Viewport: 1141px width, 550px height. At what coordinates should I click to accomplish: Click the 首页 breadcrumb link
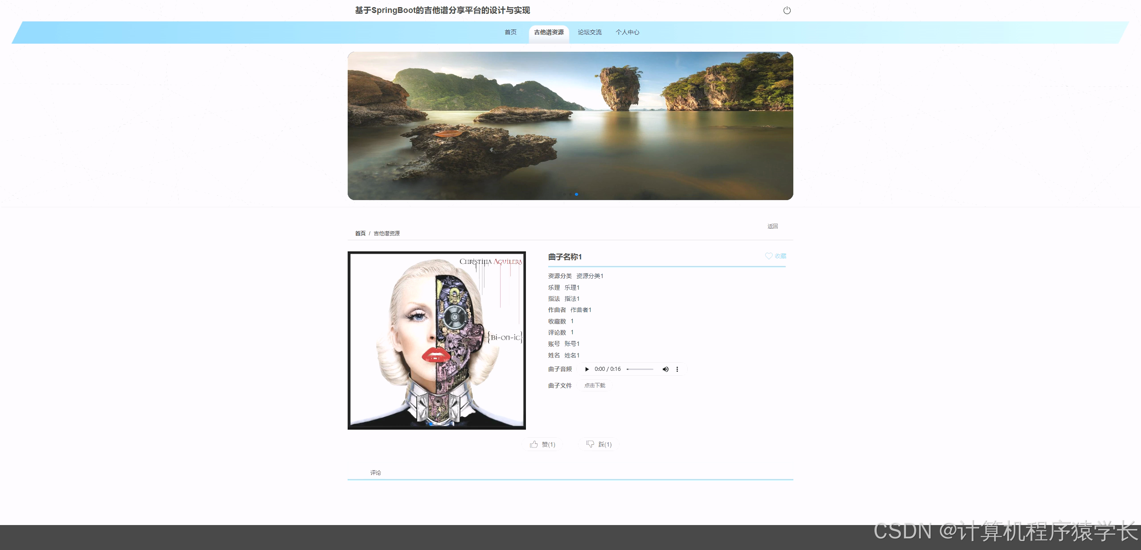pyautogui.click(x=360, y=233)
